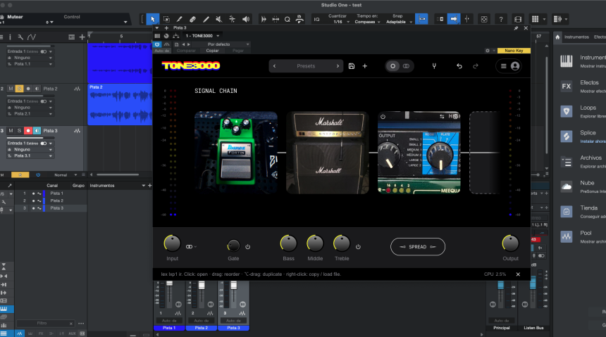This screenshot has height=337, width=606.
Task: Go to next preset with right chevron
Action: (x=338, y=66)
